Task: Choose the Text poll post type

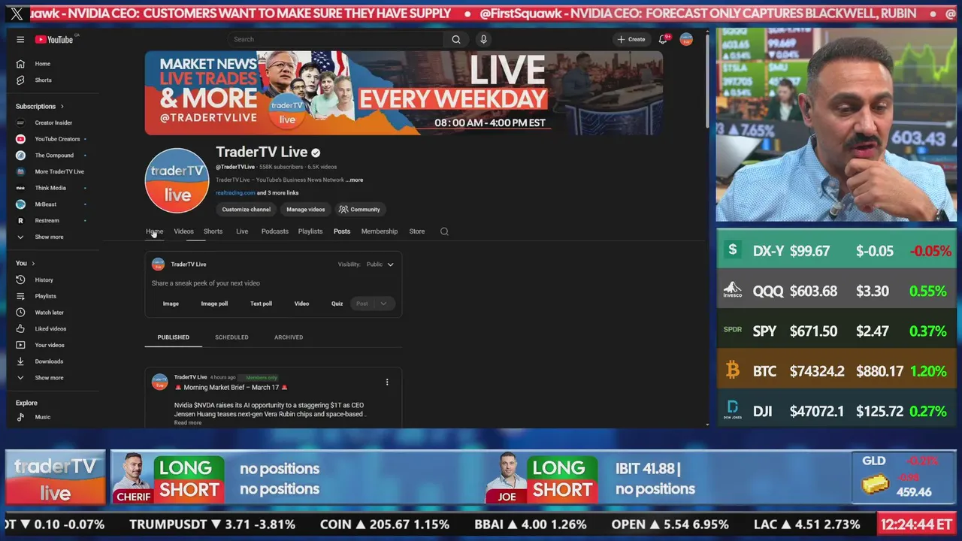Action: (261, 304)
